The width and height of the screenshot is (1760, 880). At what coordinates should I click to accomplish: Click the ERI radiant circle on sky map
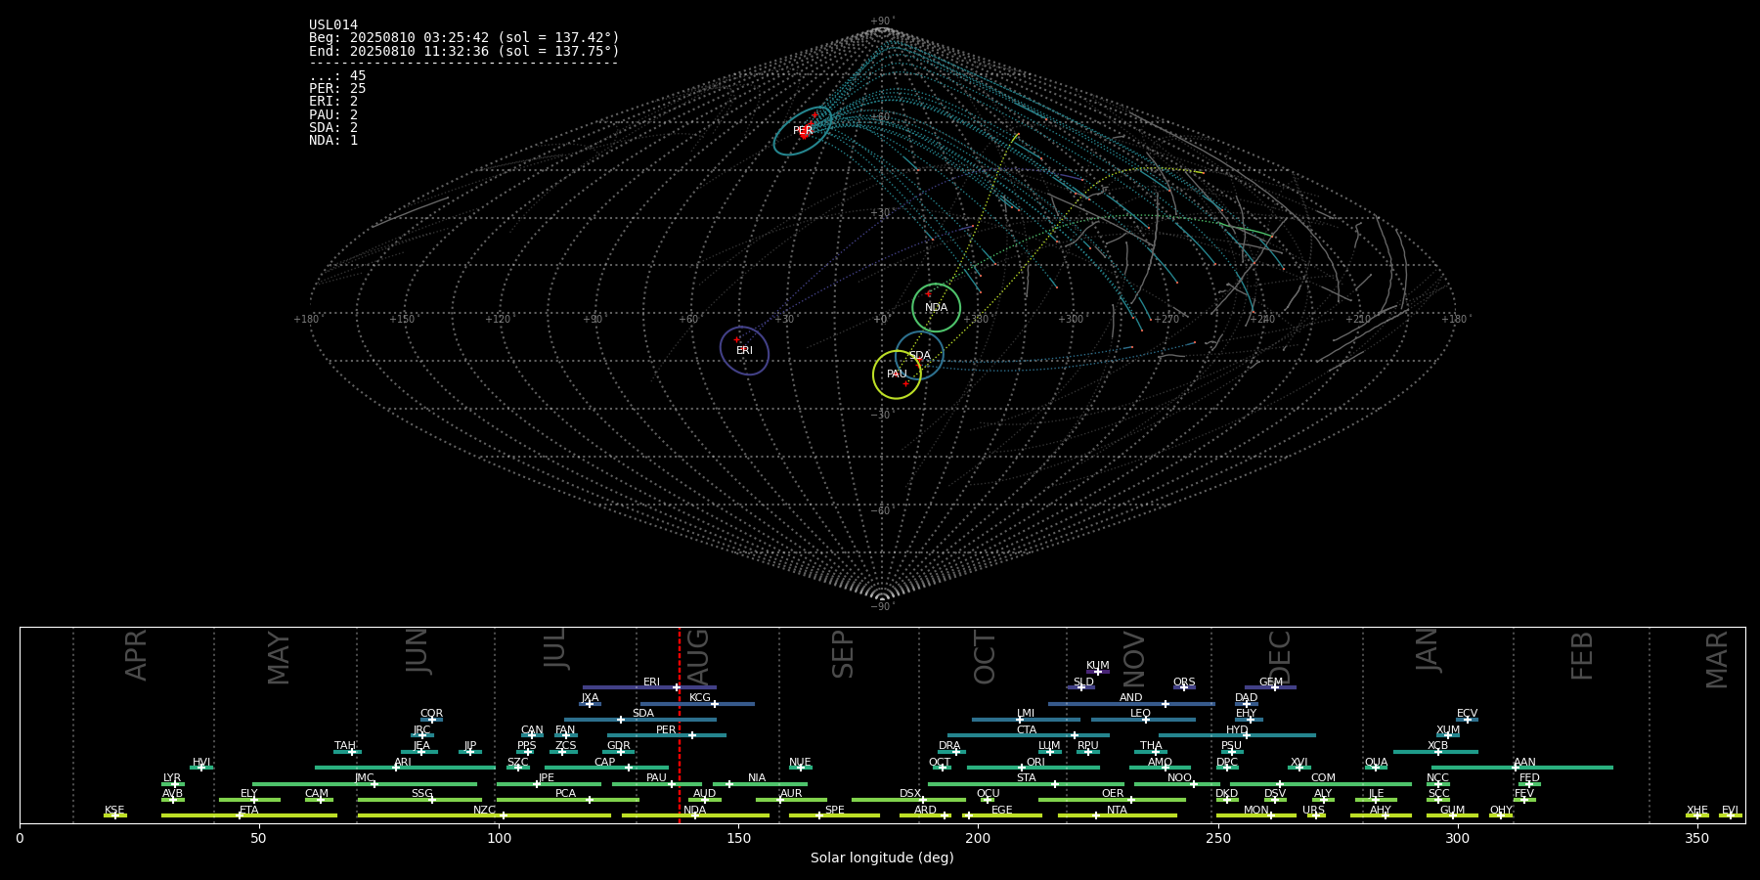coord(744,350)
